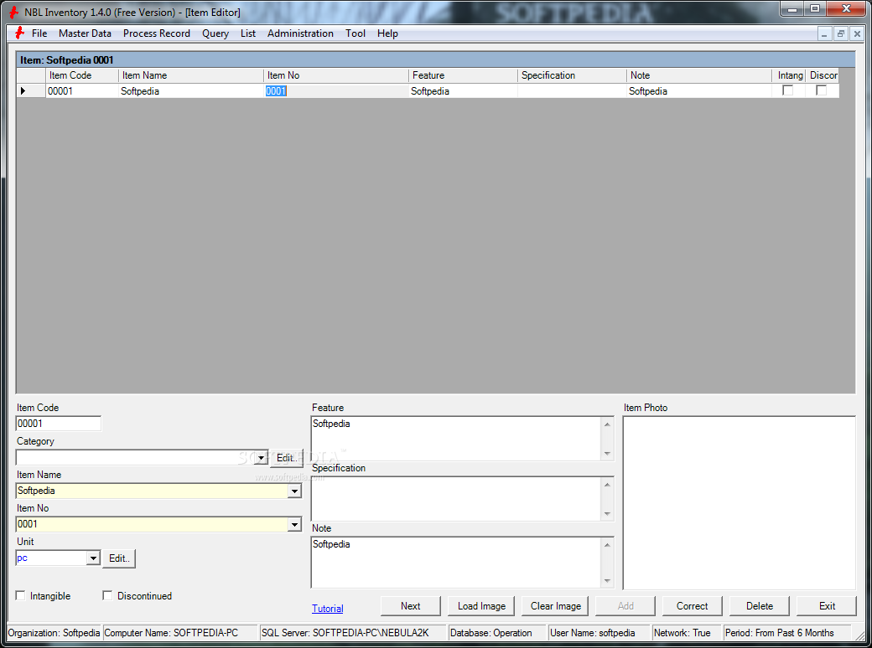Click status bar Computer Name: SOFTPEDIA-PC entry
The height and width of the screenshot is (648, 872).
click(x=180, y=633)
